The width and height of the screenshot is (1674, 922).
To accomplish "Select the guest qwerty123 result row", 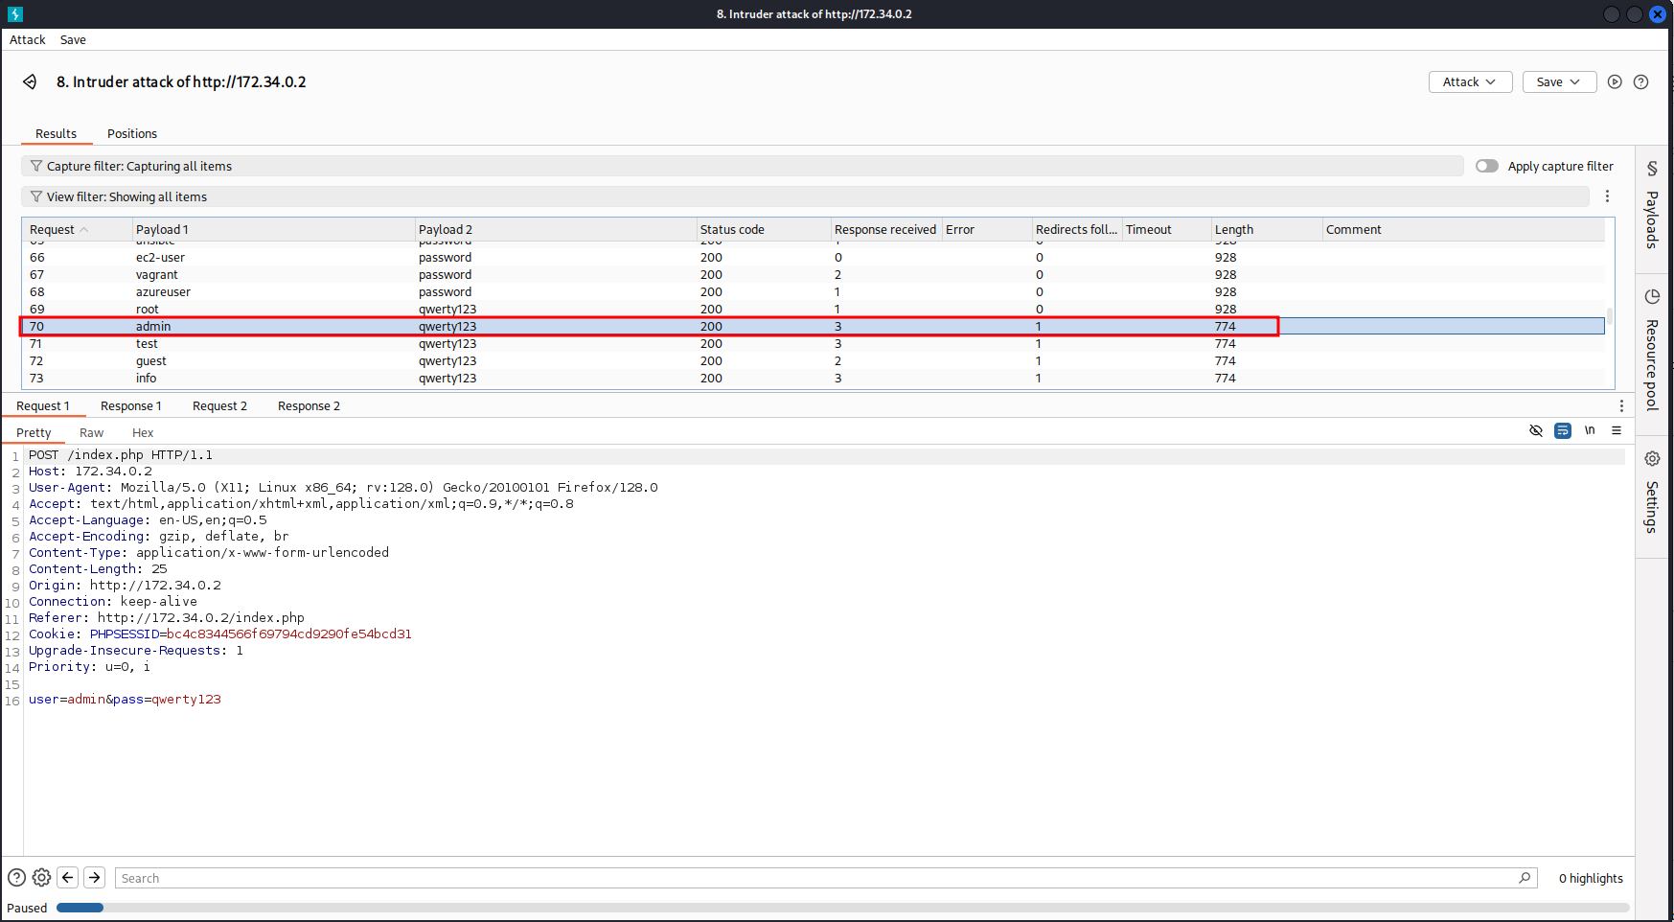I will click(x=814, y=360).
